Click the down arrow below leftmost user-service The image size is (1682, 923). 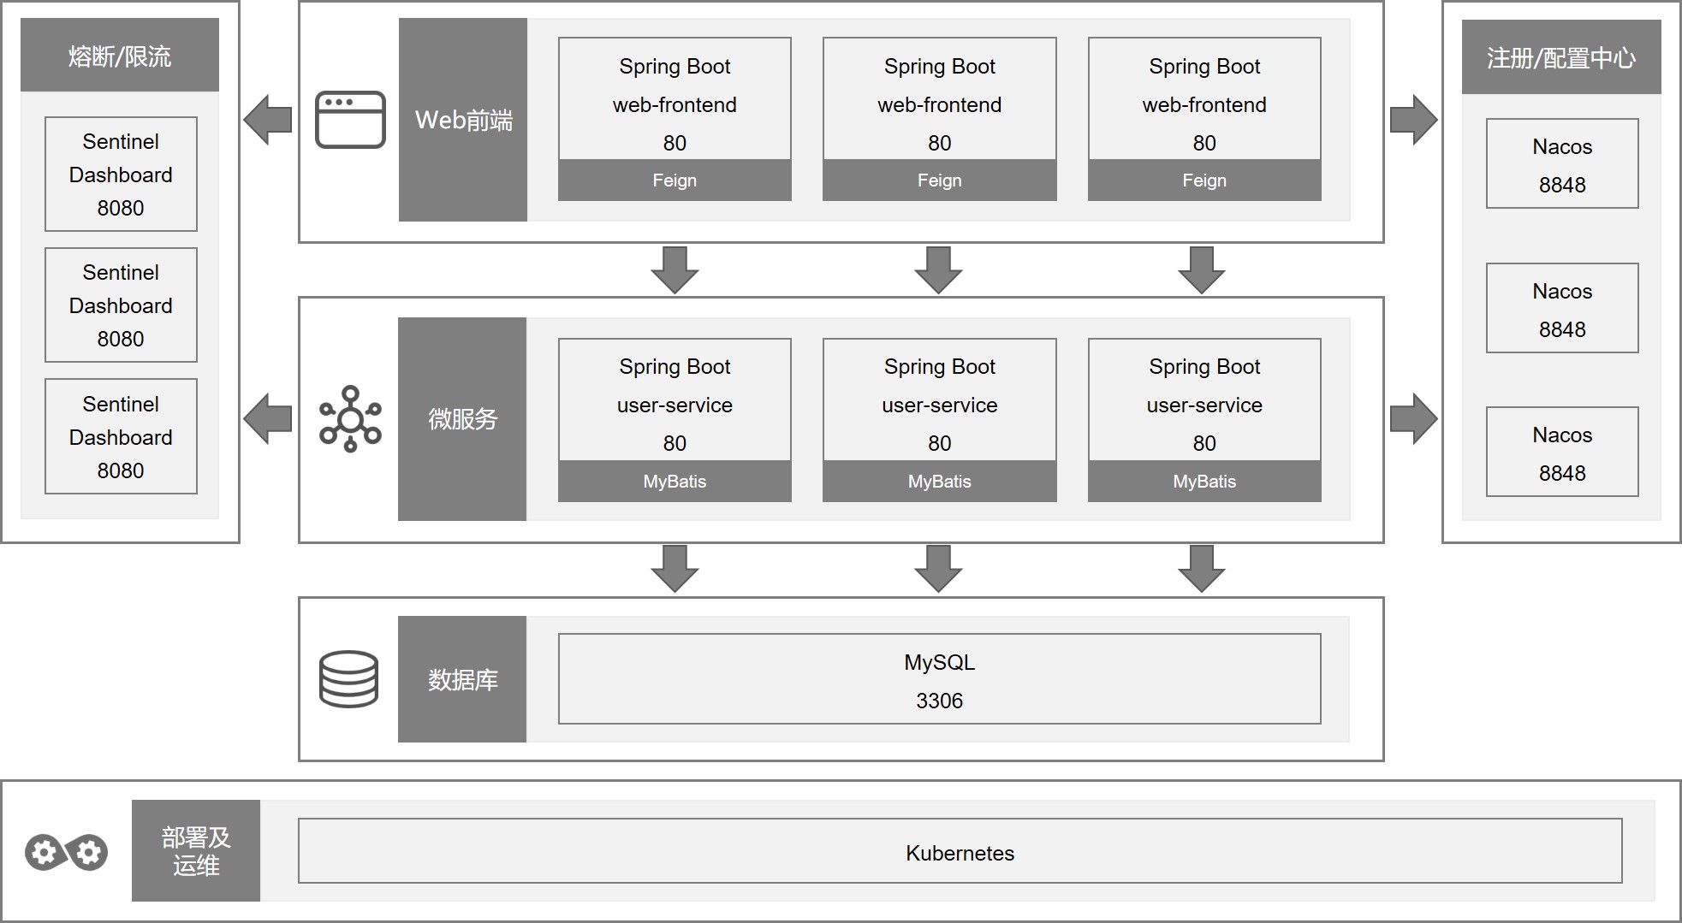(x=675, y=569)
